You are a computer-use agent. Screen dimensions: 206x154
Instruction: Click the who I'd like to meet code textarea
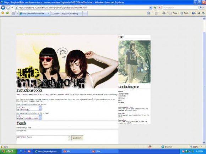click(x=29, y=117)
